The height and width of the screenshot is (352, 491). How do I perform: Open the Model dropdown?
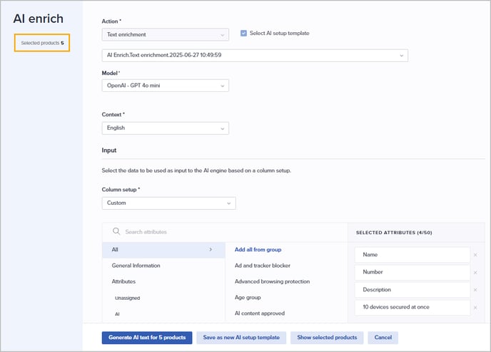[166, 86]
